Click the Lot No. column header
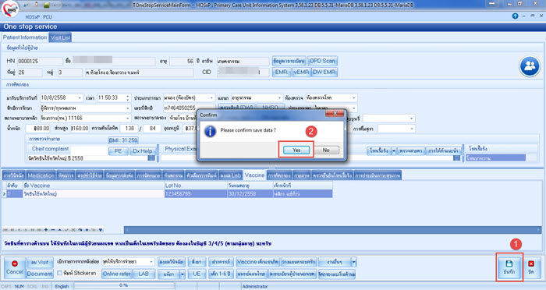Viewport: 546px width, 290px height. (196, 186)
